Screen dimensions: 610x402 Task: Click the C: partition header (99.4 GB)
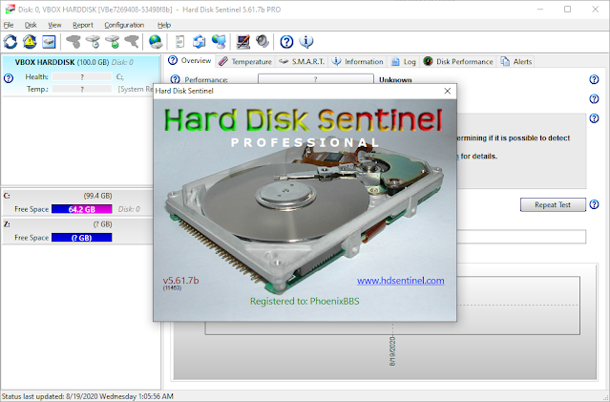[58, 196]
